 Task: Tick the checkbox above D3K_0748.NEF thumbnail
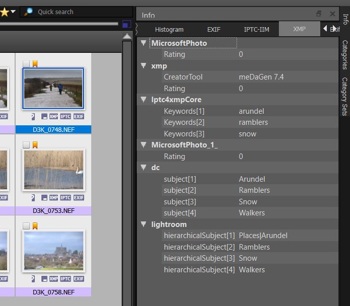tap(26, 64)
